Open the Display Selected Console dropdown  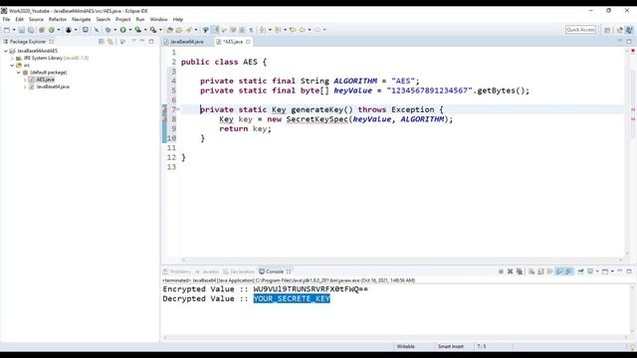(x=597, y=271)
